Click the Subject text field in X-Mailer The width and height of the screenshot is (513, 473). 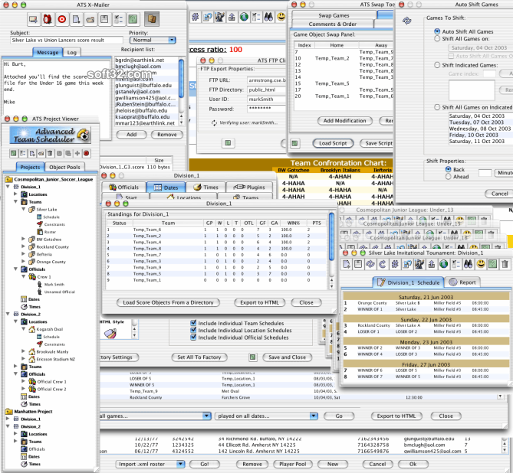(x=67, y=40)
